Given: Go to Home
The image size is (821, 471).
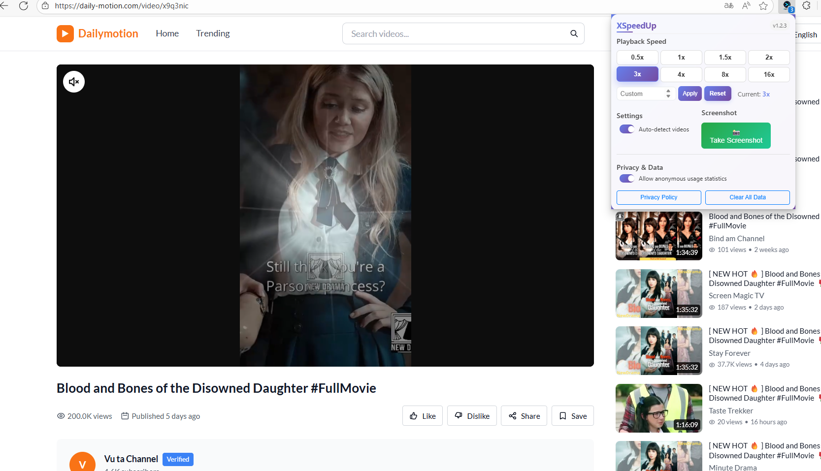Looking at the screenshot, I should click(167, 33).
